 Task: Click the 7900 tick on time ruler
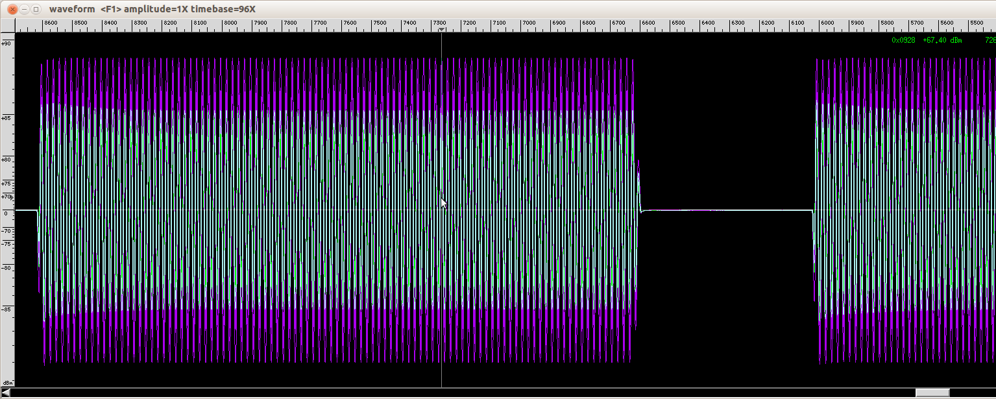(260, 23)
